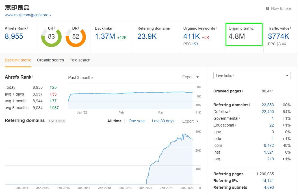Screen dimensions: 299x195
Task: Click info icon beside the LIVE LINKS badge
Action: click(46, 120)
